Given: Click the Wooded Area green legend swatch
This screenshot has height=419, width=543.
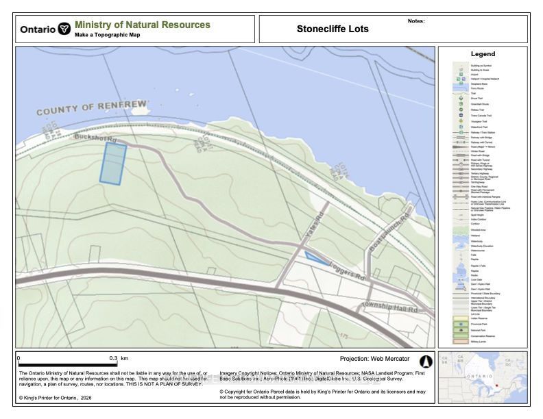Looking at the screenshot, I should (461, 229).
